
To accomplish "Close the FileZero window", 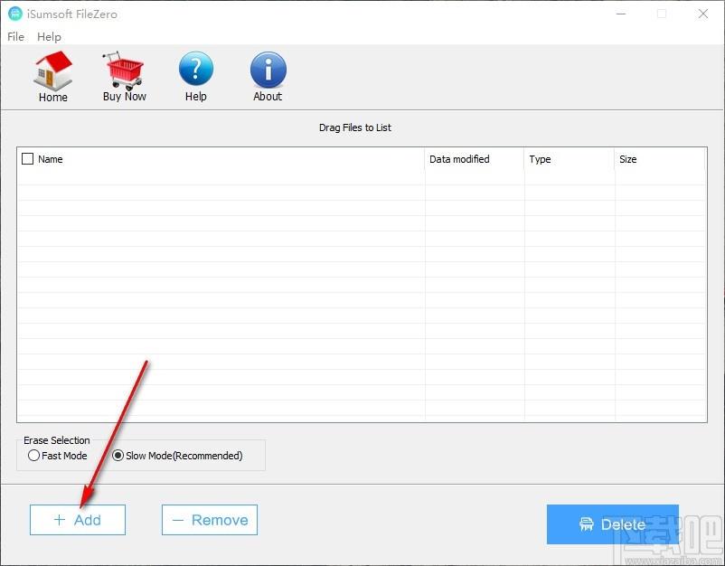I will pyautogui.click(x=702, y=14).
